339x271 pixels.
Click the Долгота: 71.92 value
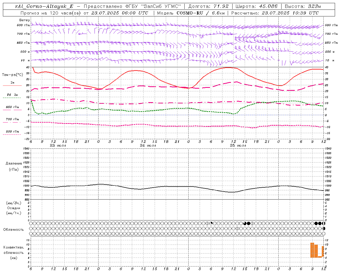tap(208, 6)
